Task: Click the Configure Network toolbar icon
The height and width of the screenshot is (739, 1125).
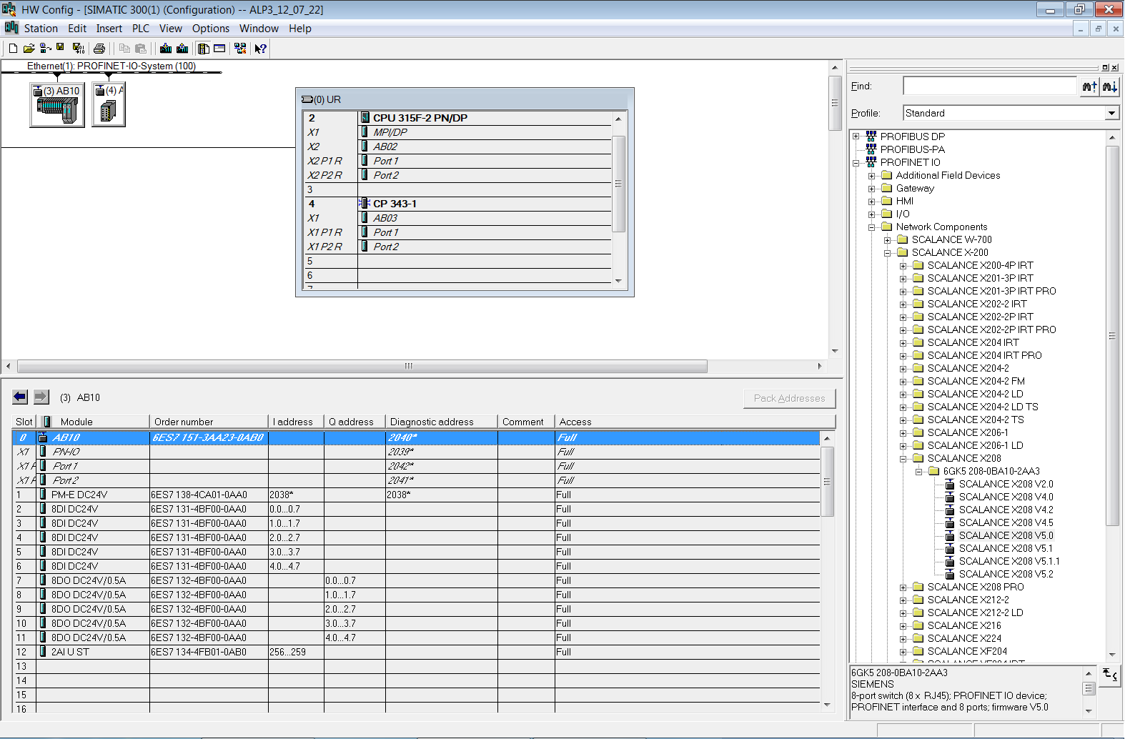Action: click(240, 49)
